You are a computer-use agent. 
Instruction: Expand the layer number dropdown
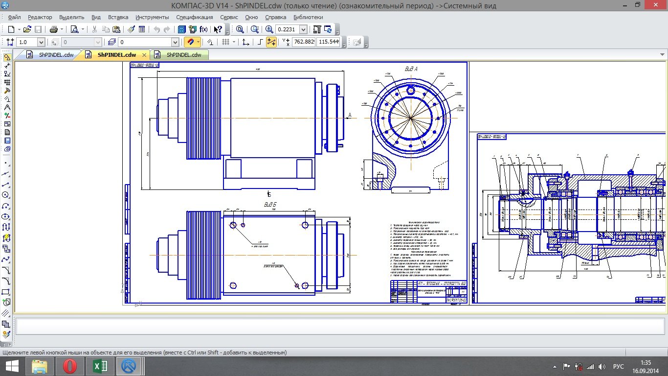point(175,43)
